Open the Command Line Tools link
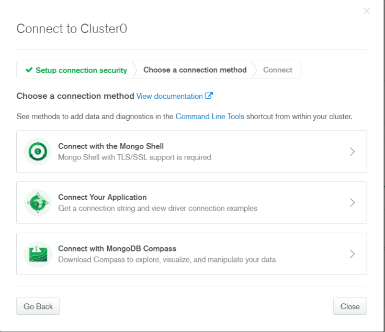This screenshot has width=385, height=332. click(x=210, y=117)
